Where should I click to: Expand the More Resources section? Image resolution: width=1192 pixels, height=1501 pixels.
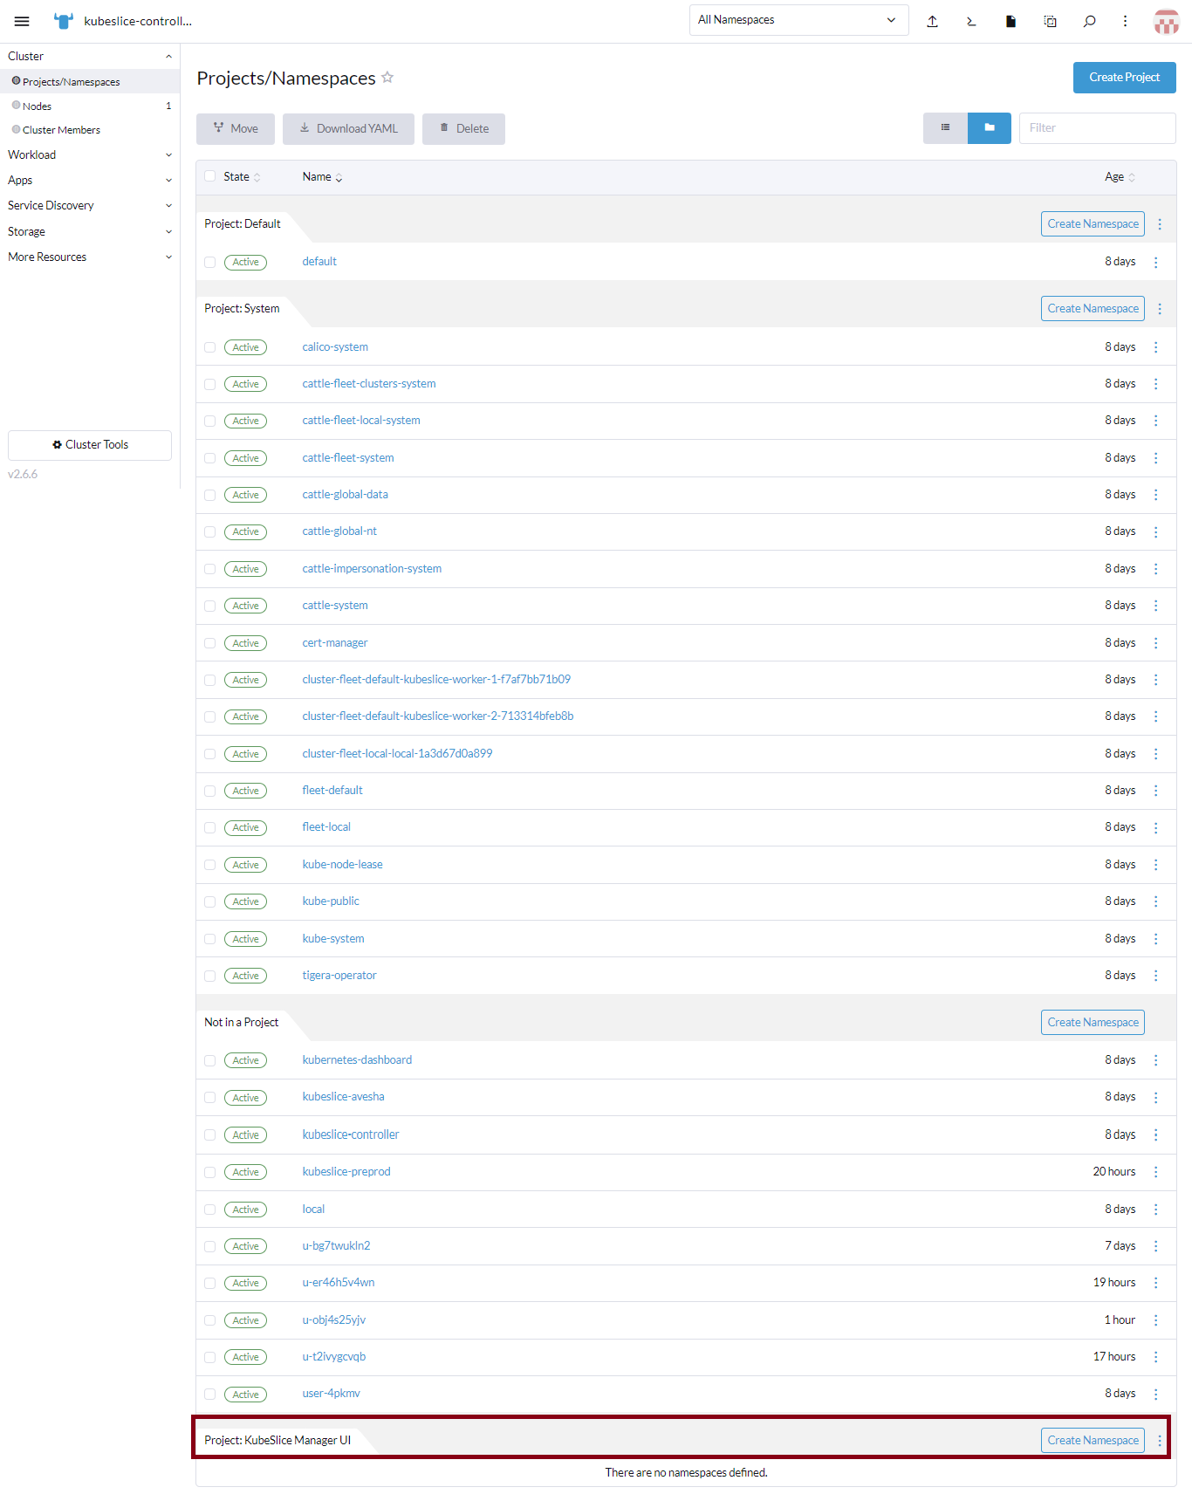point(168,257)
